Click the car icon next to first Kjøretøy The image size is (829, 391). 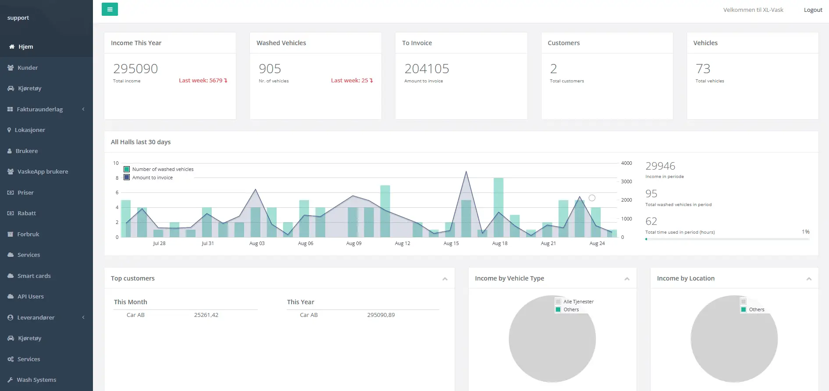[x=11, y=88]
